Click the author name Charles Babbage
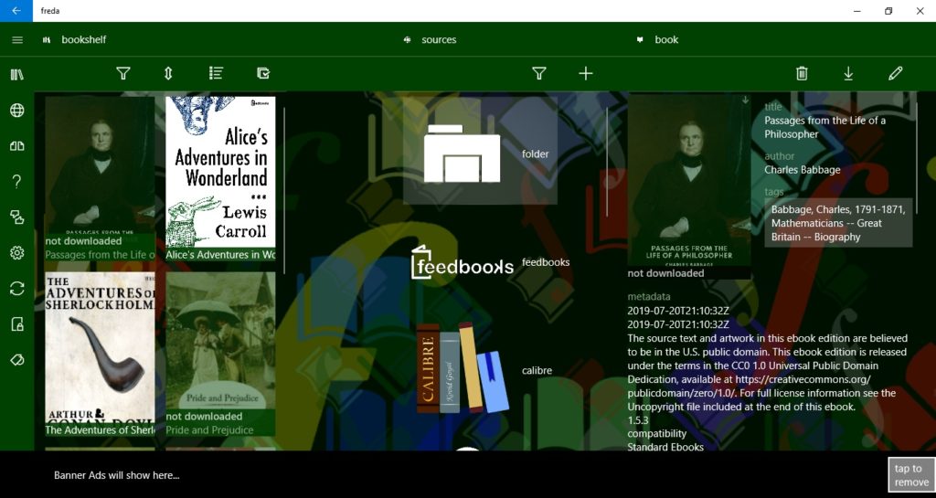Viewport: 936px width, 498px height. pos(803,170)
